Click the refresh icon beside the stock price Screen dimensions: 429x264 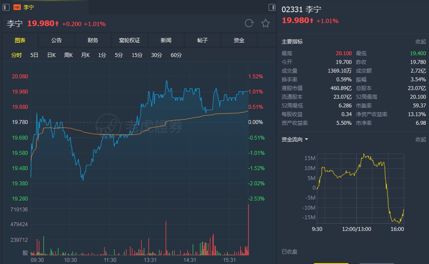tap(249, 23)
